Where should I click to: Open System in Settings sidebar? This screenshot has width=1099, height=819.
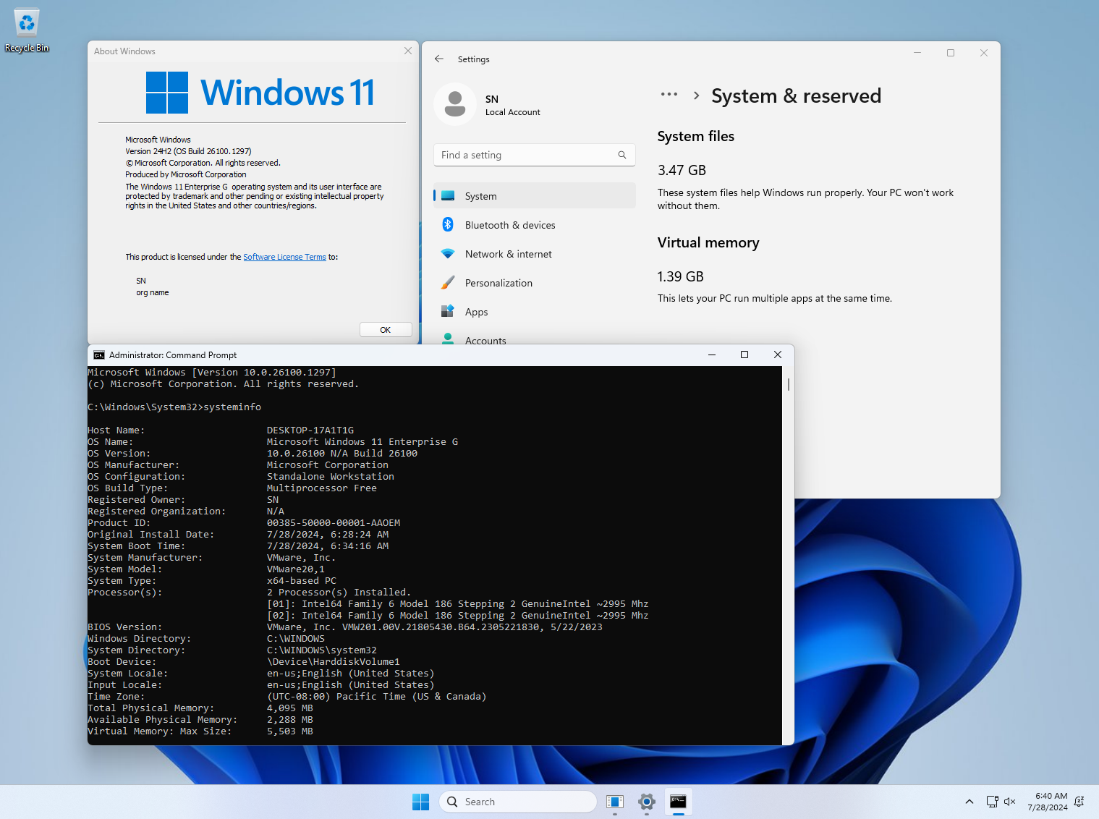coord(535,196)
